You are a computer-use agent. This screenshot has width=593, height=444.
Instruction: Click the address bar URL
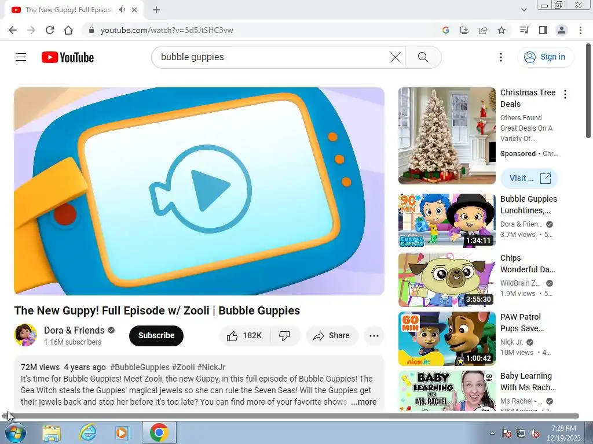point(167,30)
